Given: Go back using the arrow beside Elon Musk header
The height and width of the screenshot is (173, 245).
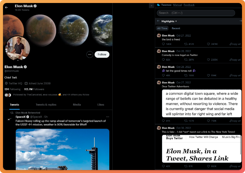Looking at the screenshot, I should 6,7.
